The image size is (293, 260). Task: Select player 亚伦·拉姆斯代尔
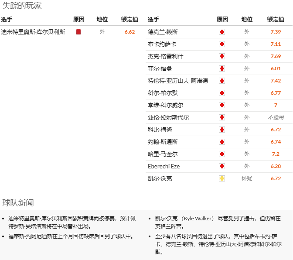click(168, 117)
